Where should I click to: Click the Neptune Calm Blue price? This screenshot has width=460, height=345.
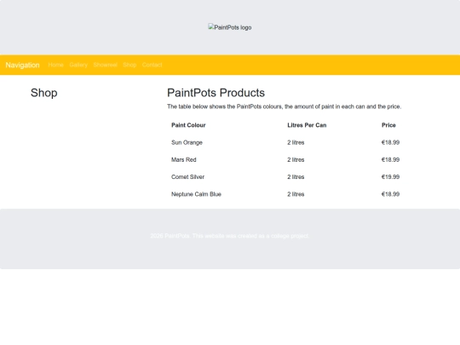(x=390, y=194)
